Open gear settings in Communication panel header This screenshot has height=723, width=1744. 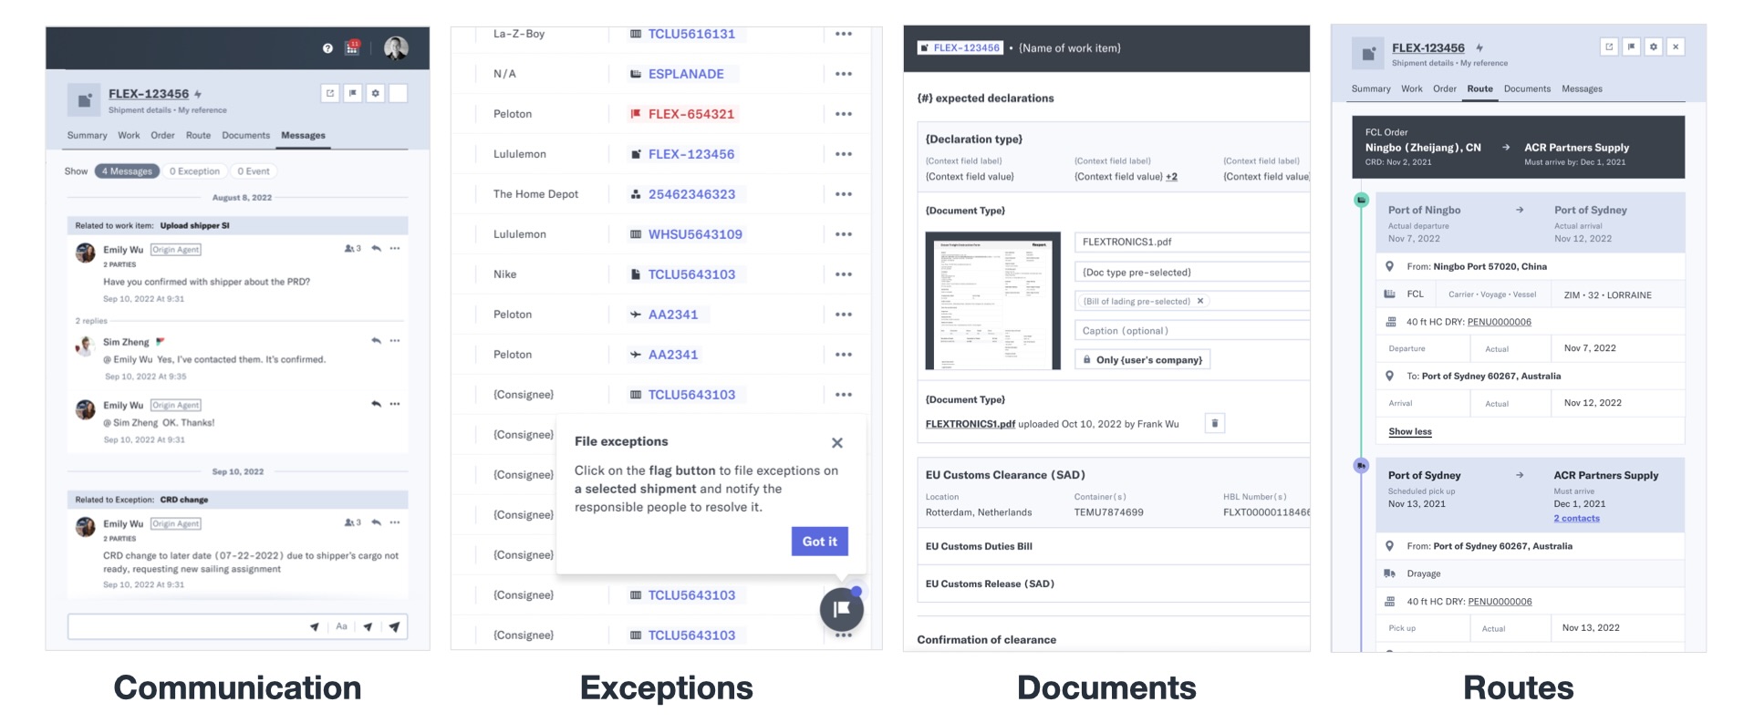coord(375,93)
